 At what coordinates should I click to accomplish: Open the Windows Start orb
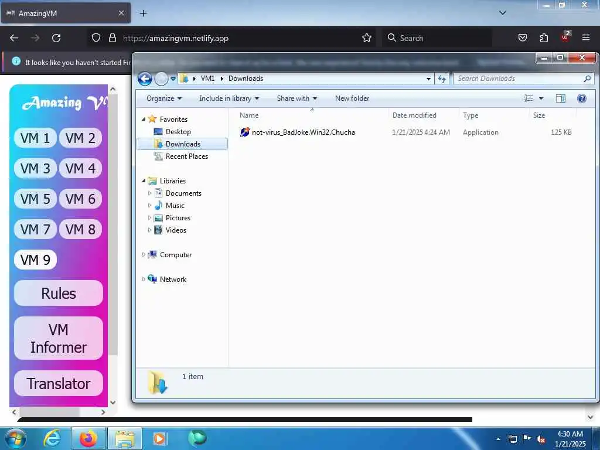tap(16, 438)
